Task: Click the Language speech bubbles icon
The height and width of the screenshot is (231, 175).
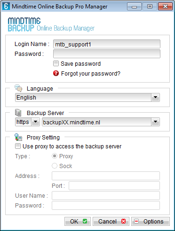Action: coord(18,88)
